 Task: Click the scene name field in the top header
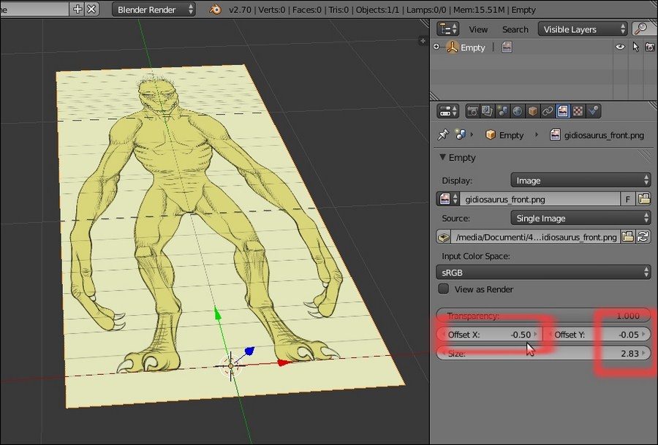click(x=34, y=9)
